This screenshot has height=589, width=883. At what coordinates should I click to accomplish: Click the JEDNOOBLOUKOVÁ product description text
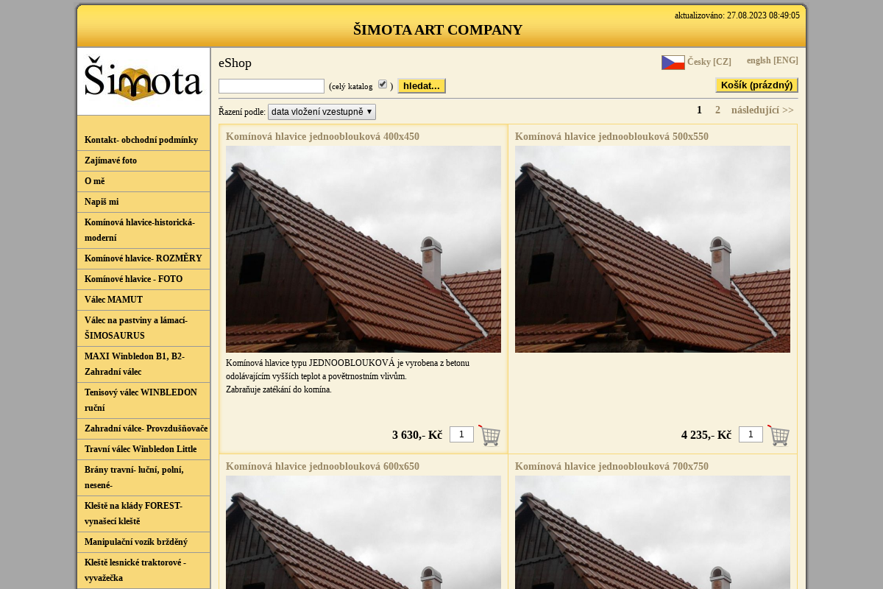(x=348, y=376)
